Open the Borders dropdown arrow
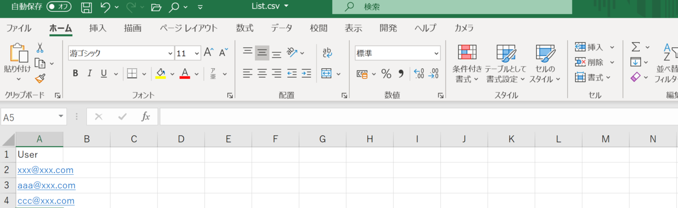The image size is (678, 208). click(x=144, y=74)
